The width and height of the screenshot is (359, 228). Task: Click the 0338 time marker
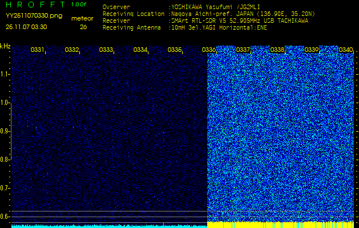(277, 50)
